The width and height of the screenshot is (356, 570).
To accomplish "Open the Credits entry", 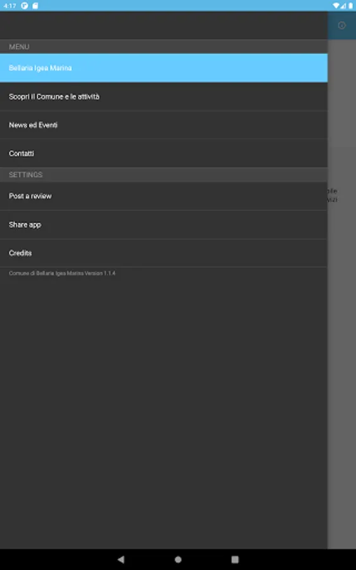I will tap(164, 253).
